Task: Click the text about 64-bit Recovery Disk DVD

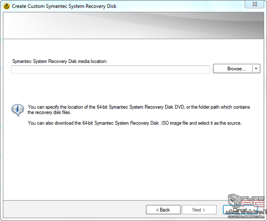Action: (139, 110)
